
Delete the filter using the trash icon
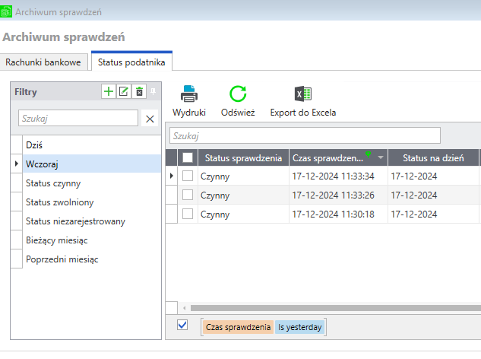click(139, 92)
